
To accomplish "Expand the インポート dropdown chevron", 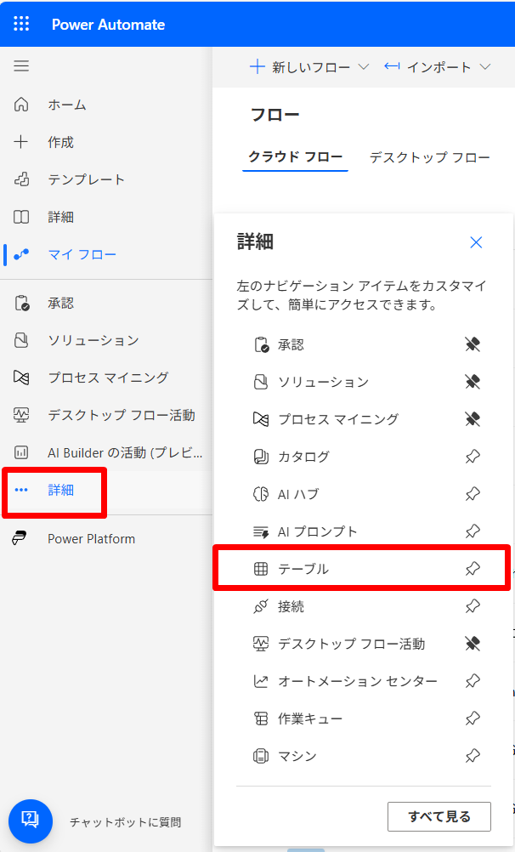I will point(485,67).
